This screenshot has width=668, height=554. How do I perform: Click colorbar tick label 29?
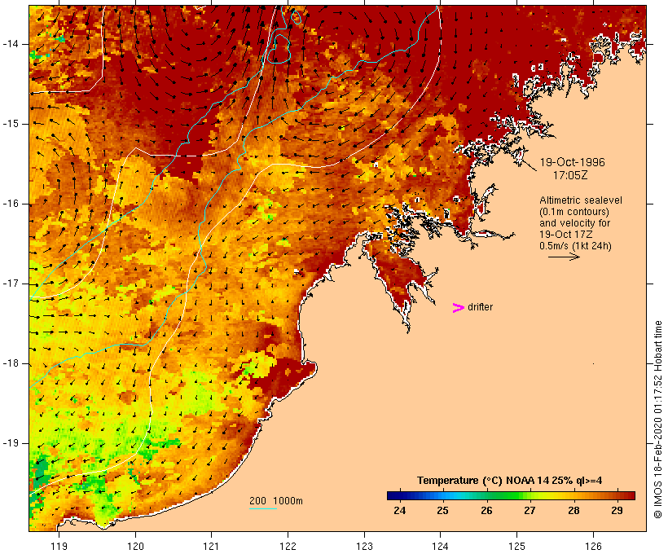click(x=617, y=511)
